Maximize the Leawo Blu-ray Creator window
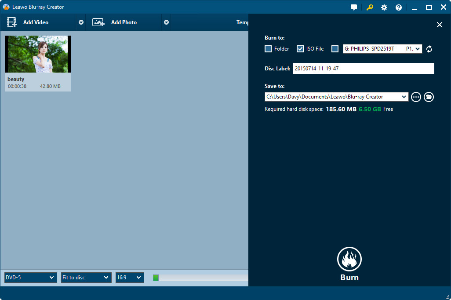 pyautogui.click(x=429, y=7)
